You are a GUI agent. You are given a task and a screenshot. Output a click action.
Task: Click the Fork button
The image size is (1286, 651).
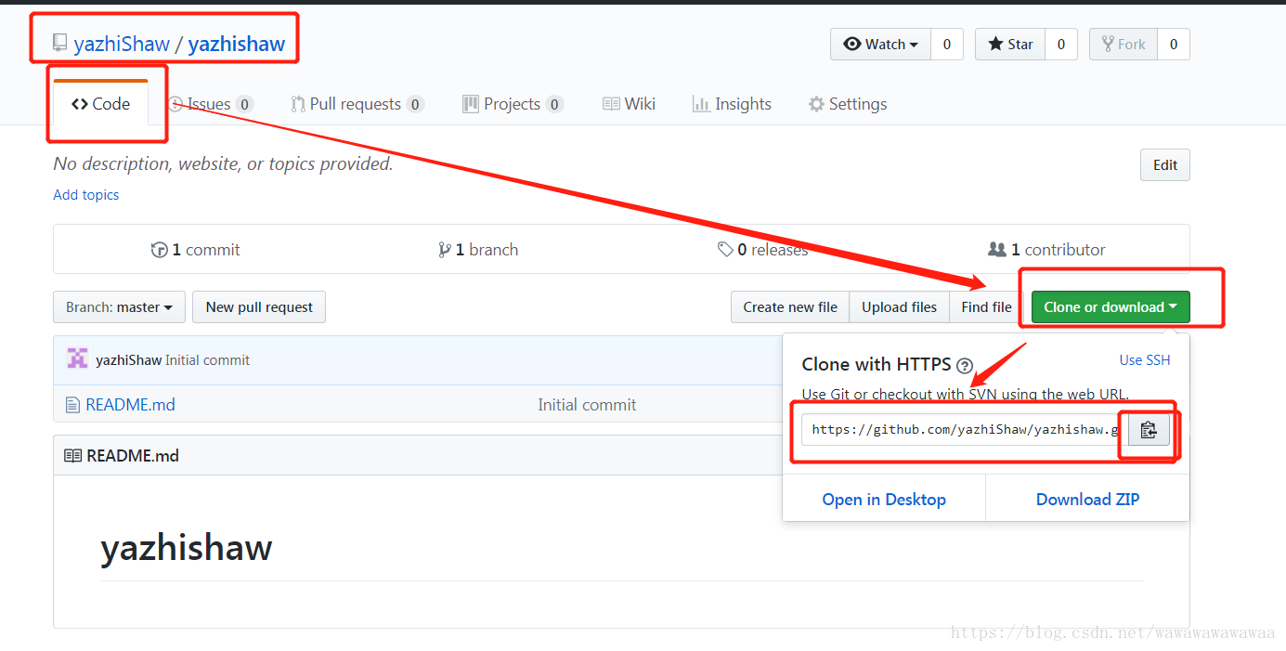tap(1123, 45)
